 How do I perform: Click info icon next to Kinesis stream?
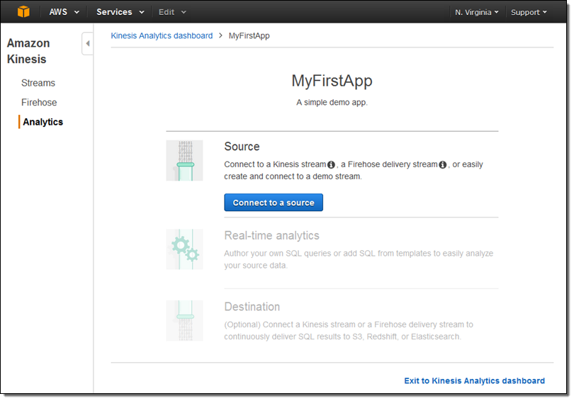tap(331, 165)
